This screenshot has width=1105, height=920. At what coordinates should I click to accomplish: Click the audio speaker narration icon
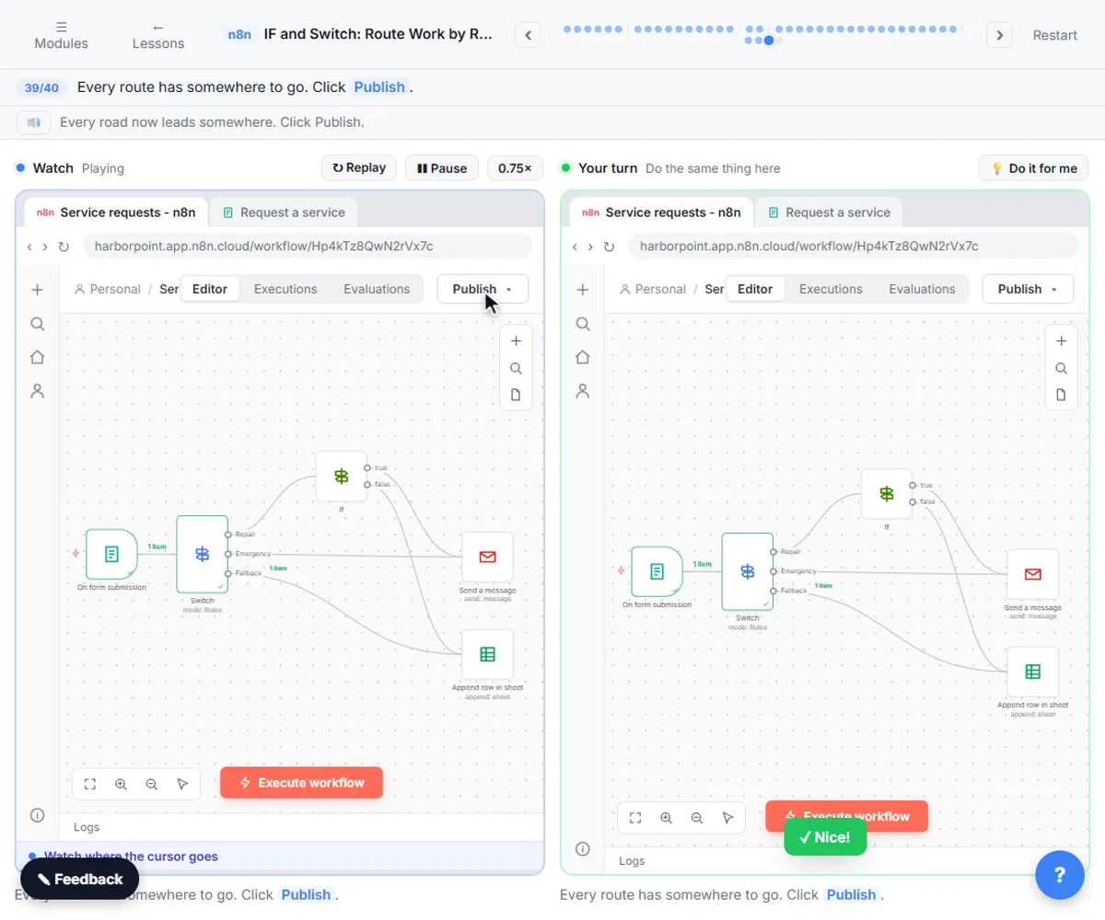tap(33, 121)
